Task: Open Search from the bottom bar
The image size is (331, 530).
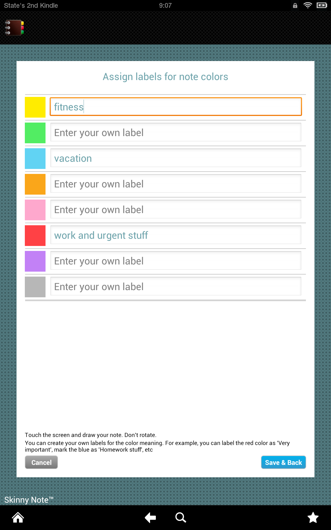Action: (x=181, y=518)
